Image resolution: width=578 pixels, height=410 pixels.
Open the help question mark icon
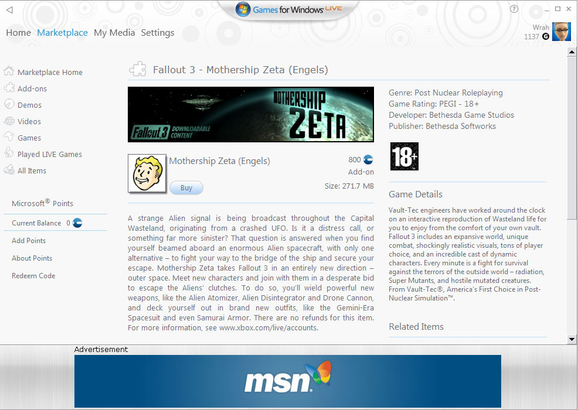514,9
